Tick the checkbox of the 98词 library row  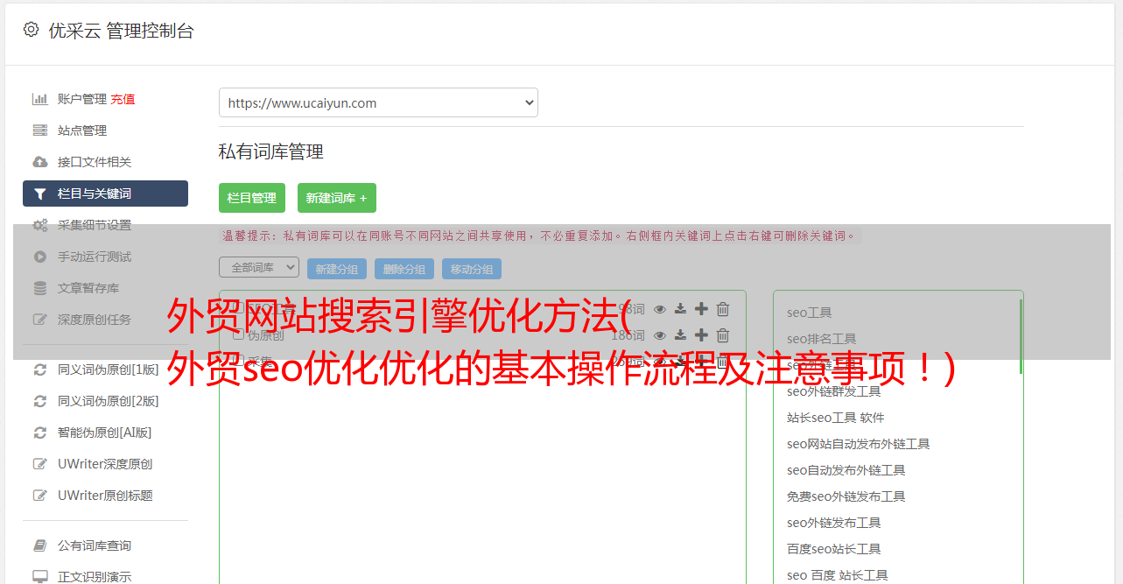pyautogui.click(x=238, y=309)
